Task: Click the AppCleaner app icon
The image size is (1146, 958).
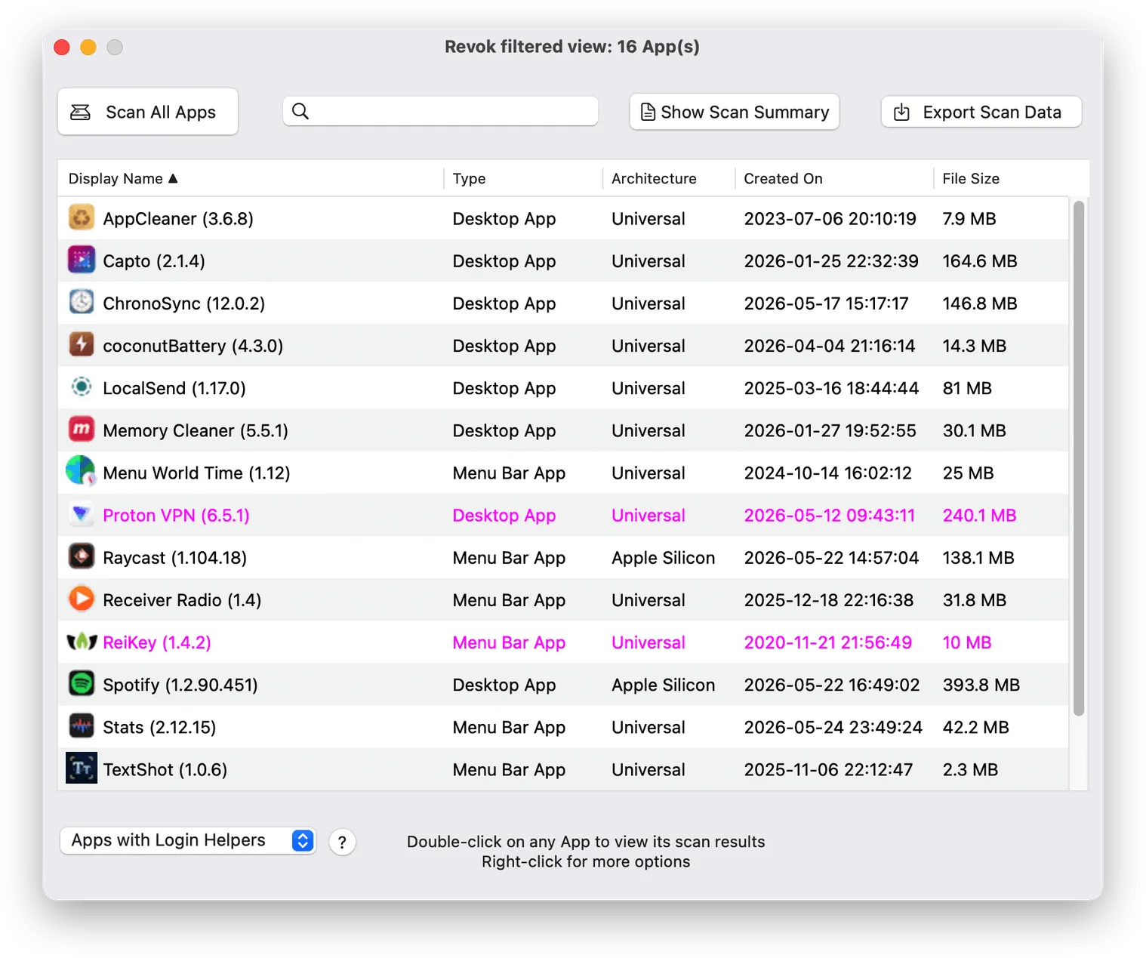Action: pos(82,217)
